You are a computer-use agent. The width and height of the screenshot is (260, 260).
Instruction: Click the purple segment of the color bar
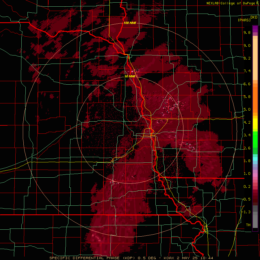click(x=255, y=29)
